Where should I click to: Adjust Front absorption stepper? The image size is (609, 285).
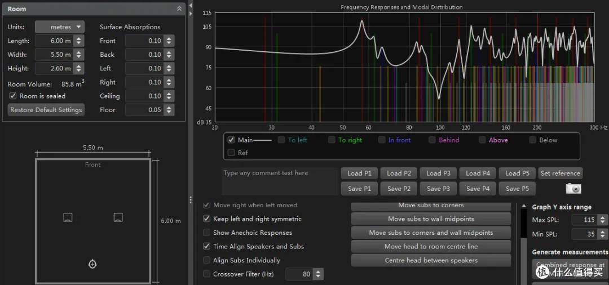(x=169, y=41)
